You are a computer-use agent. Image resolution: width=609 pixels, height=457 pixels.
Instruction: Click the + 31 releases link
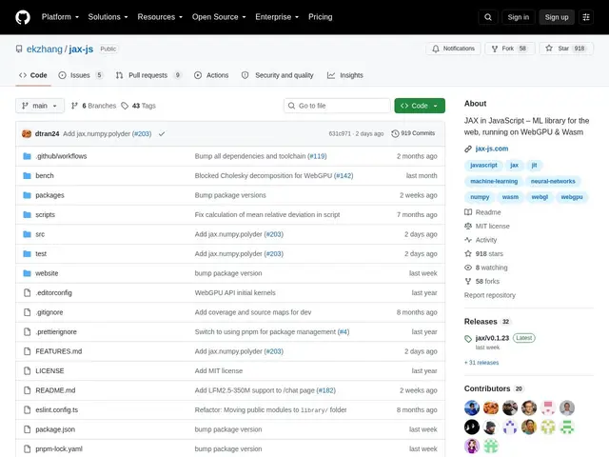pyautogui.click(x=481, y=363)
